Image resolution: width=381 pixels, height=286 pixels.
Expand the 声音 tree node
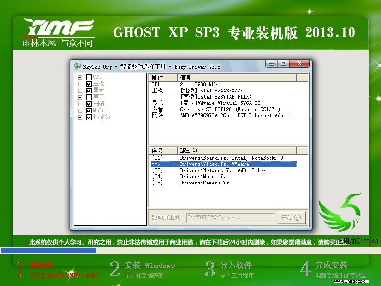pyautogui.click(x=80, y=97)
